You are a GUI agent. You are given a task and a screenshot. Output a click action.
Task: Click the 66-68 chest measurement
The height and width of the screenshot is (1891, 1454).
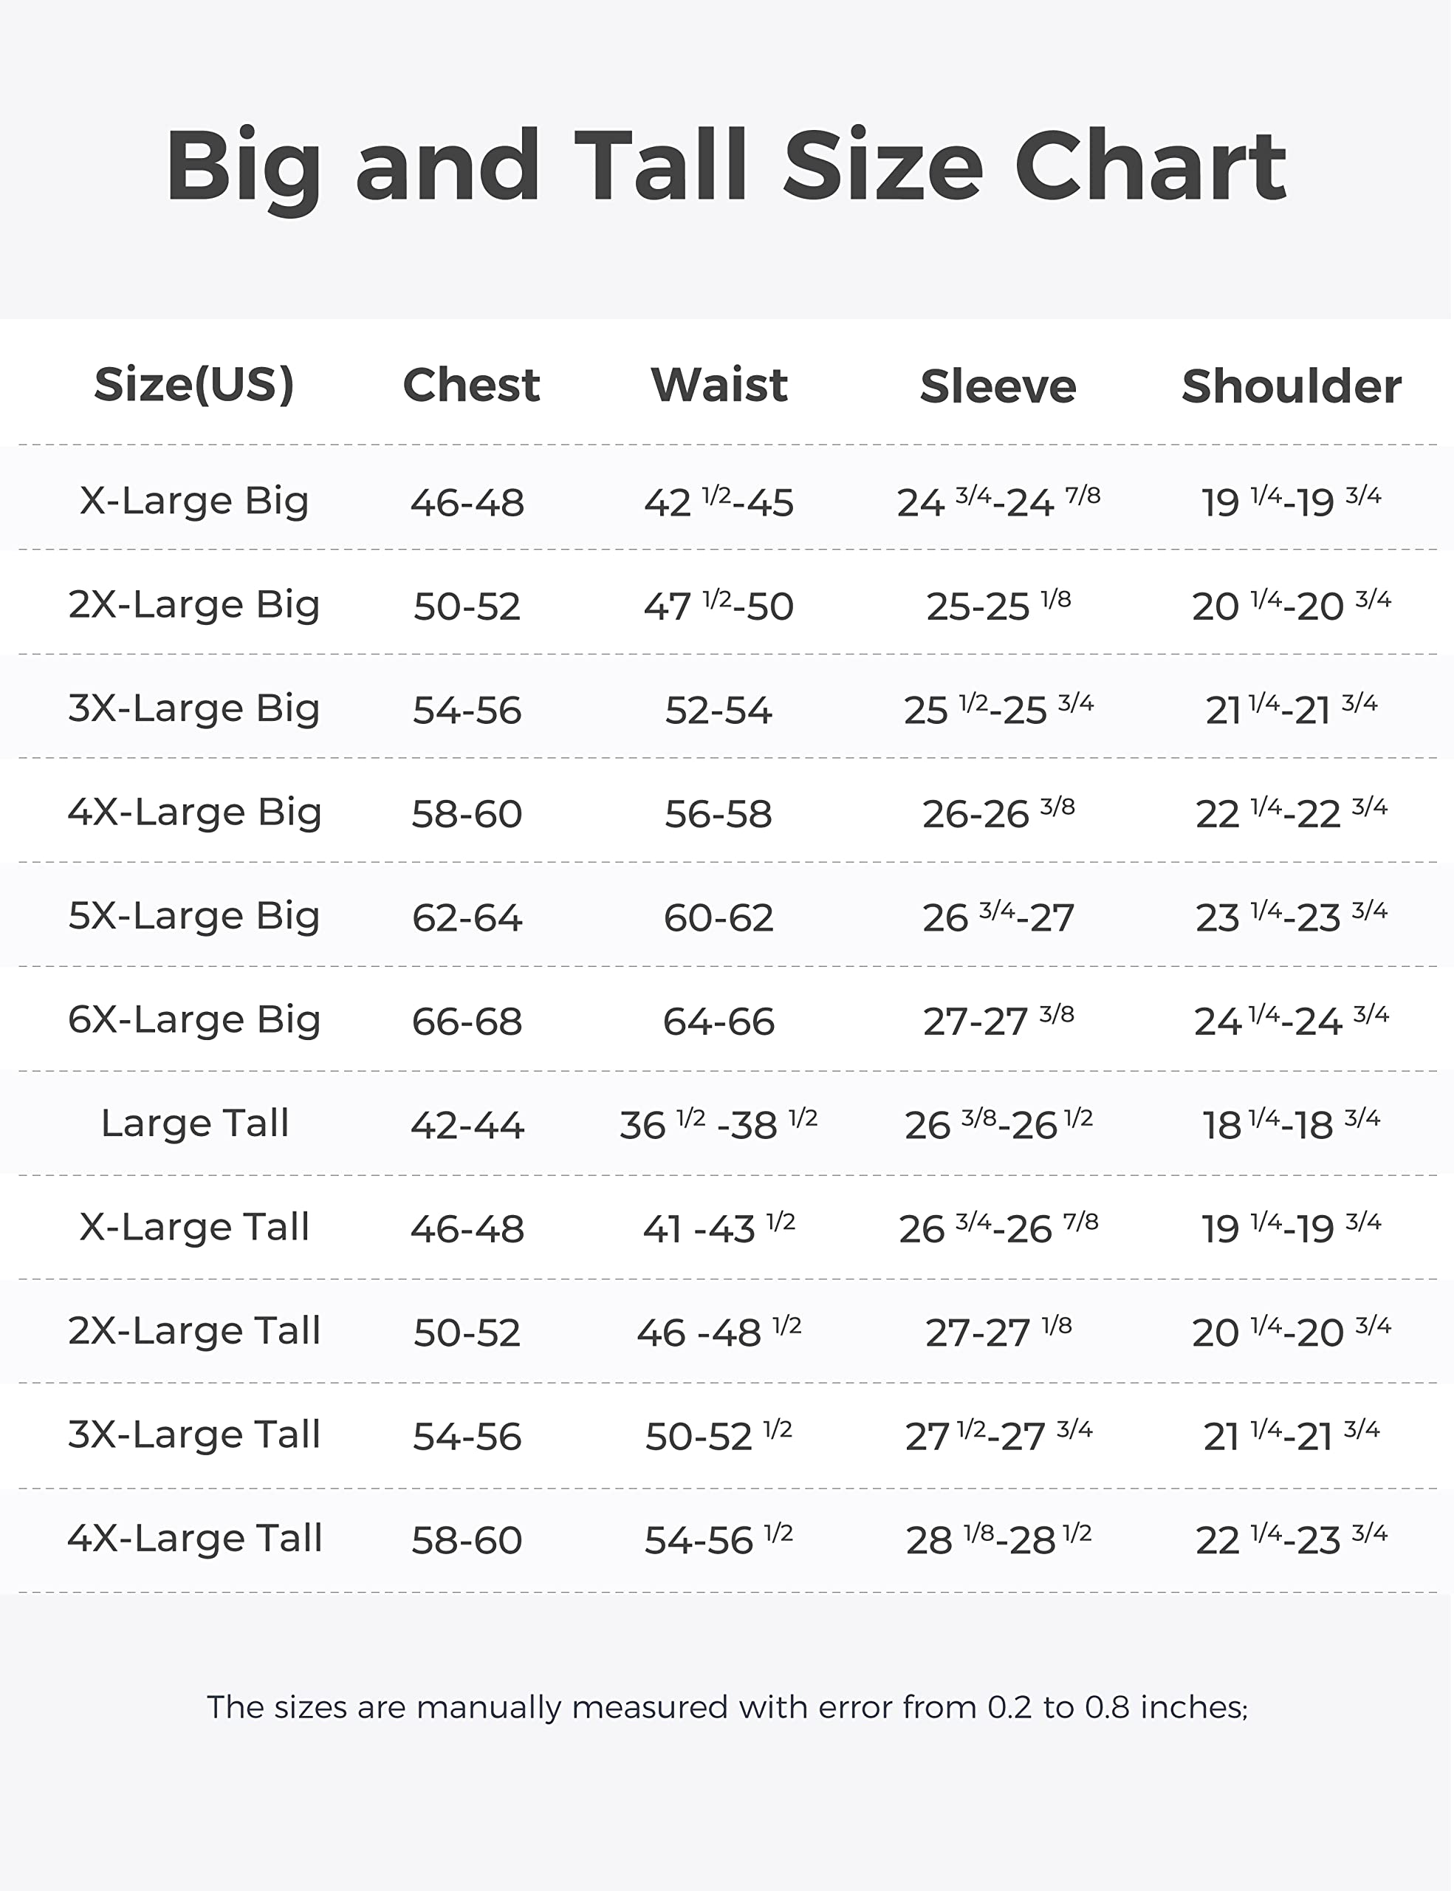point(467,1022)
